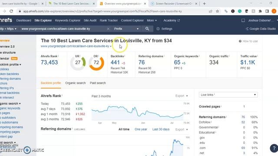Viewport: 278px width, 156px height.
Task: Open Keywords Explorer
Action: click(68, 20)
